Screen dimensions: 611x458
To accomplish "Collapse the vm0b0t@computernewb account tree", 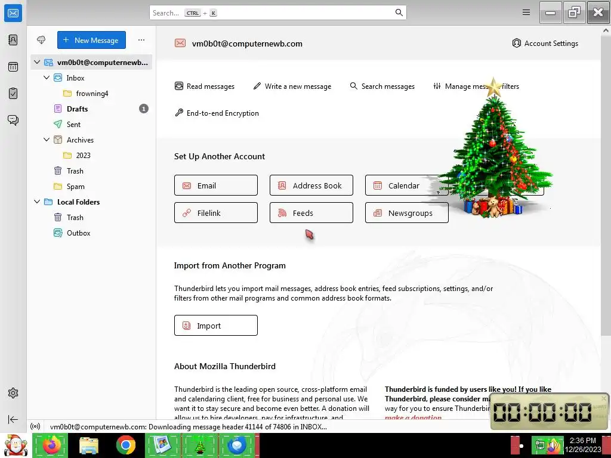I will [37, 62].
